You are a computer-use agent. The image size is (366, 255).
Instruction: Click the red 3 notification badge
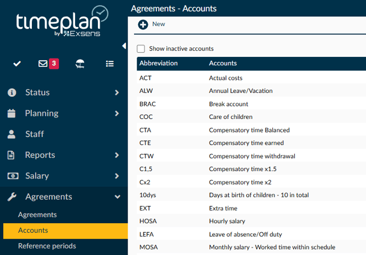(54, 63)
